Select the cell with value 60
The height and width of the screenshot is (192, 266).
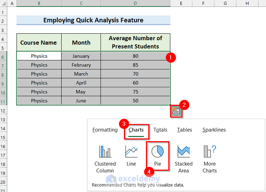(x=135, y=83)
